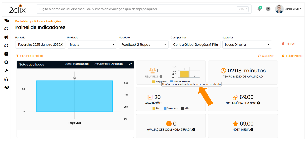Image resolution: width=307 pixels, height=141 pixels.
Task: Open the help question mark icon in header
Action: pos(268,9)
